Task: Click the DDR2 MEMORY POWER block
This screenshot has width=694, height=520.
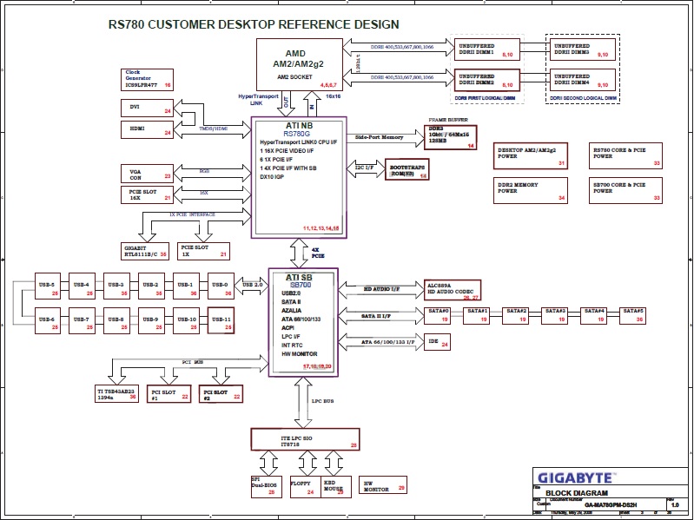Action: point(531,191)
